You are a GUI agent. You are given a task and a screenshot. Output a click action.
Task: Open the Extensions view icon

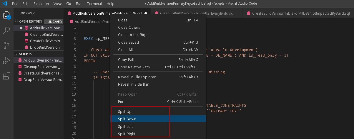coord(6,76)
